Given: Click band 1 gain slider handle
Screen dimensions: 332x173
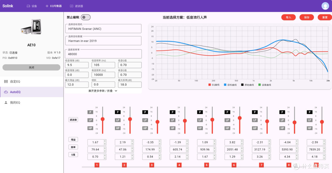Looking at the screenshot, I should coord(103,119).
